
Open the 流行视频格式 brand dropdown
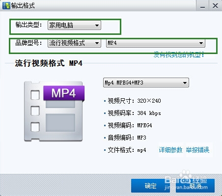tap(74, 43)
